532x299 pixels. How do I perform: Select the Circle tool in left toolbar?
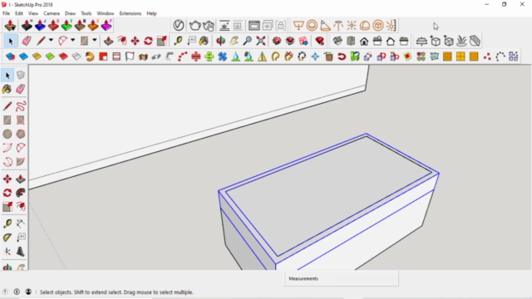7,134
